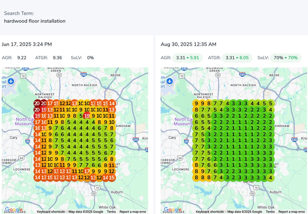Click the 'hardwood floor installation' search term text
Image resolution: width=308 pixels, height=214 pixels.
click(x=35, y=21)
